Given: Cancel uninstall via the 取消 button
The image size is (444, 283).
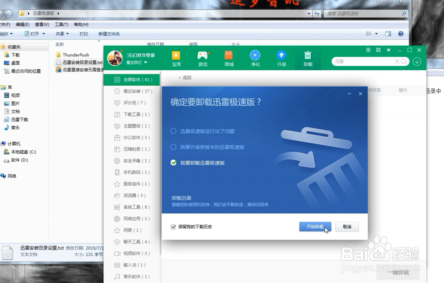Looking at the screenshot, I should (x=347, y=227).
